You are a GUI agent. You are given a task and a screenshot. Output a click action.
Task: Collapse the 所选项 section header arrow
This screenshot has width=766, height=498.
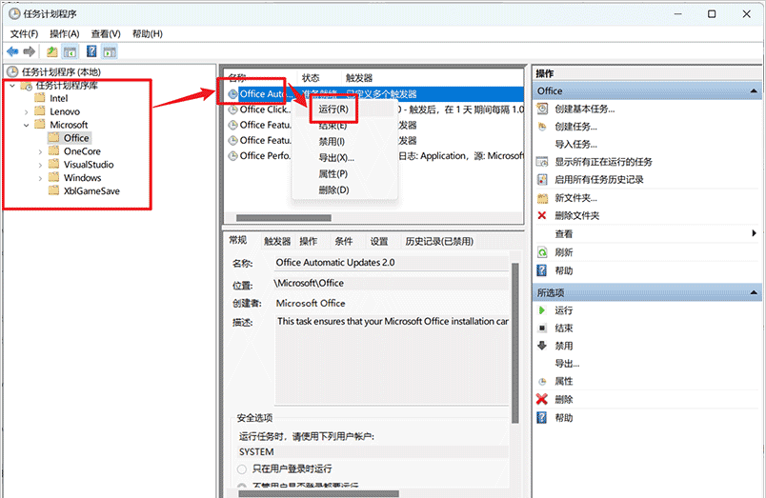(x=754, y=292)
